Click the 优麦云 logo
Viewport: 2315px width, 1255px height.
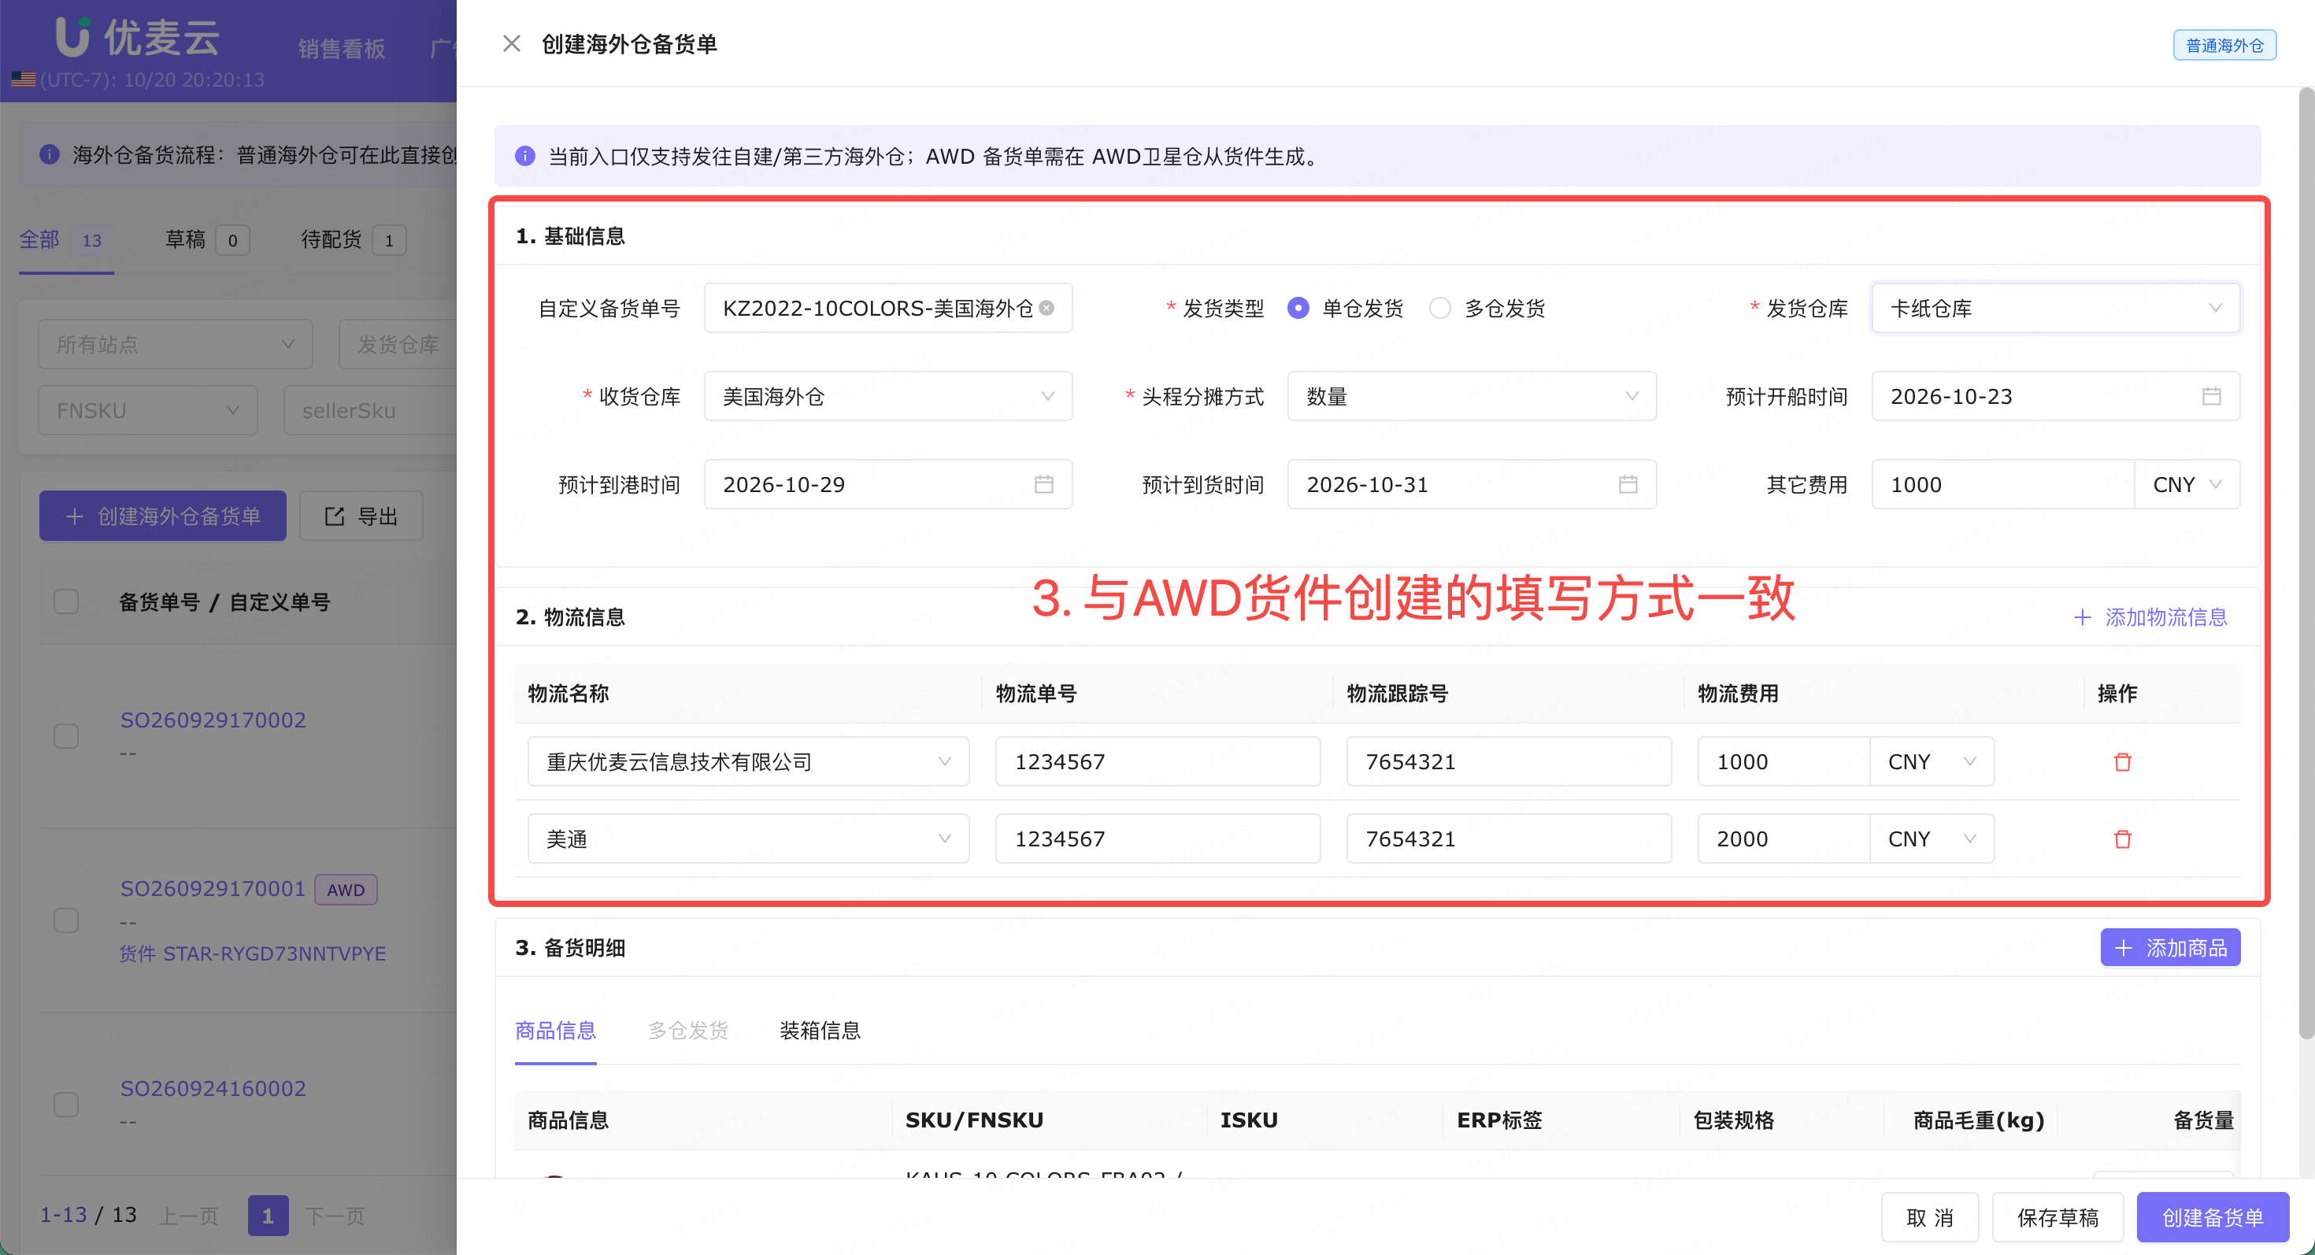click(136, 37)
